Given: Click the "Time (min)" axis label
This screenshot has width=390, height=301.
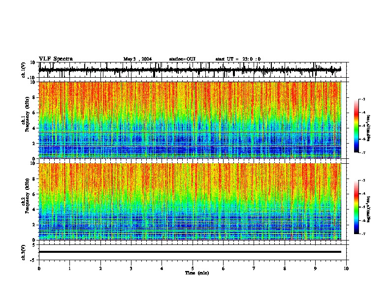Looking at the screenshot, I should [197, 273].
